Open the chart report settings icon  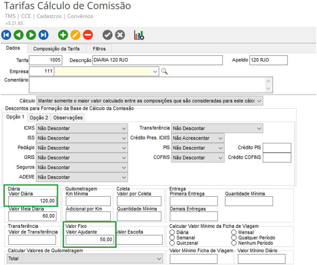pyautogui.click(x=139, y=35)
